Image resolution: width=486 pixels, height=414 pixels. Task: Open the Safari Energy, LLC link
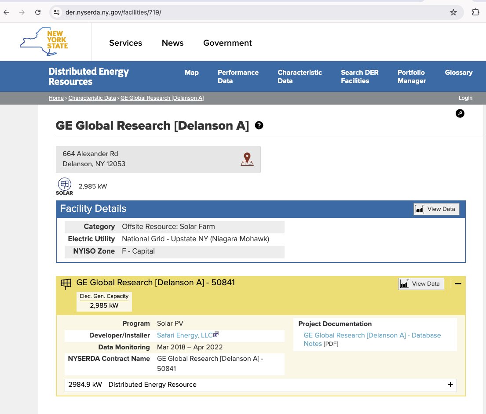click(184, 335)
